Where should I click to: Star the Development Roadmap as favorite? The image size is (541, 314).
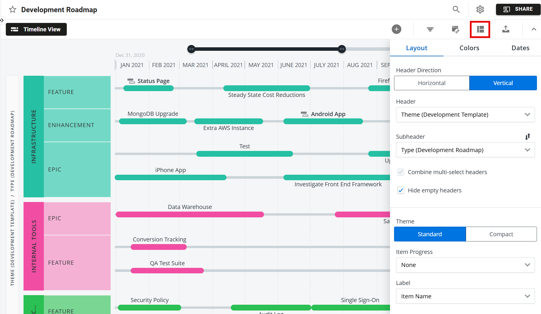(x=12, y=9)
